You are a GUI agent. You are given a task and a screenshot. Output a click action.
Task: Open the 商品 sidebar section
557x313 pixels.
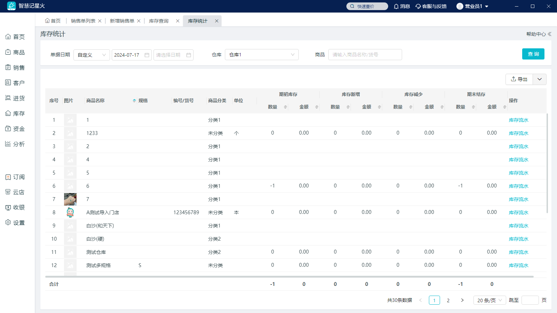pyautogui.click(x=15, y=52)
